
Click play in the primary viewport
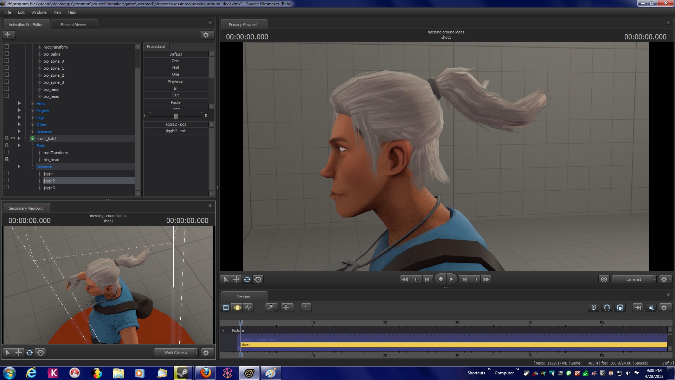pos(451,279)
